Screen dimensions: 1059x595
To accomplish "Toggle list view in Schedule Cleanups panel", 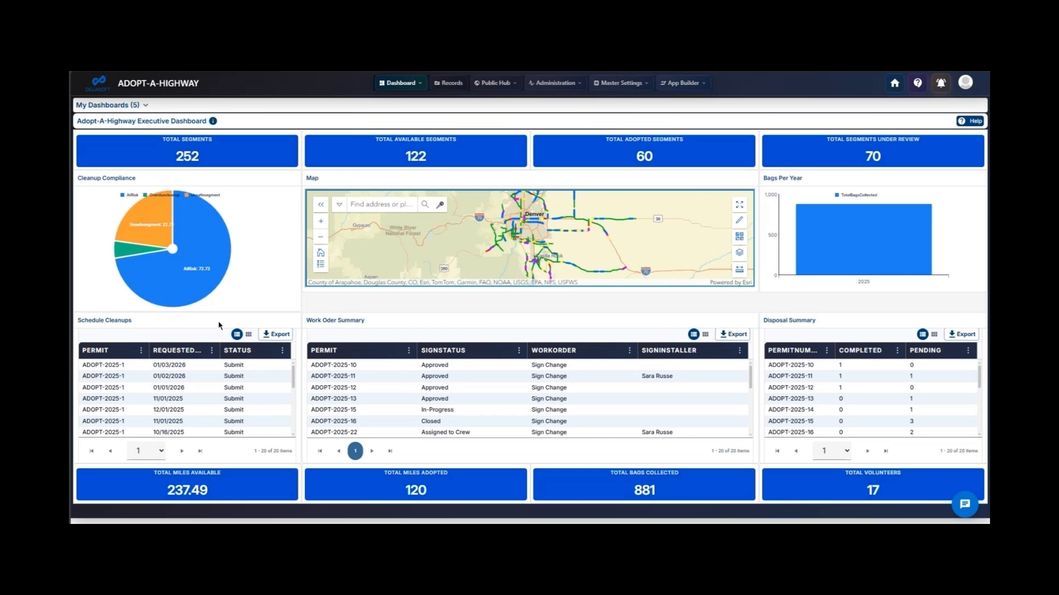I will tap(237, 334).
